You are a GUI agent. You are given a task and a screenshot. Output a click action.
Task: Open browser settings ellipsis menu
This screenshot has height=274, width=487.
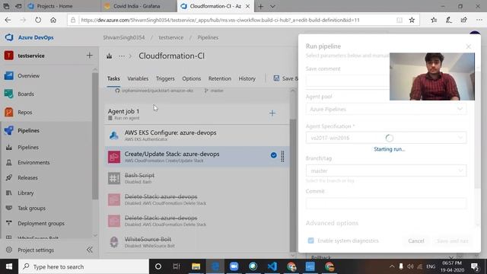click(479, 20)
